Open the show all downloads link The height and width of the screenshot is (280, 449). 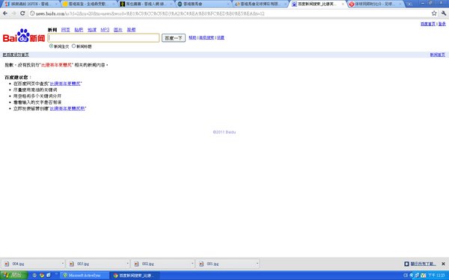pyautogui.click(x=423, y=264)
